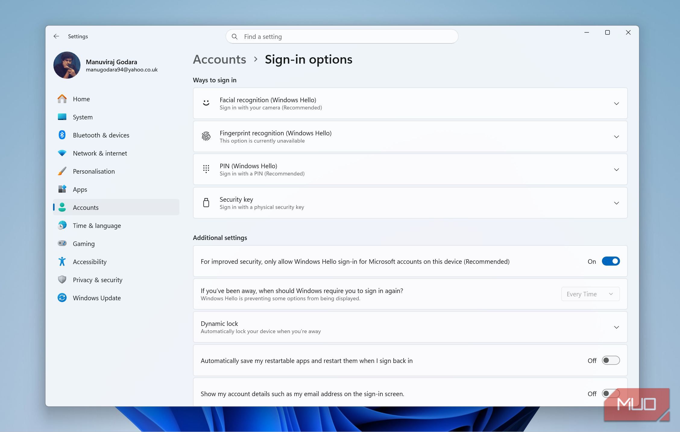Image resolution: width=680 pixels, height=432 pixels.
Task: Toggle show account details on sign-in screen
Action: tap(611, 394)
